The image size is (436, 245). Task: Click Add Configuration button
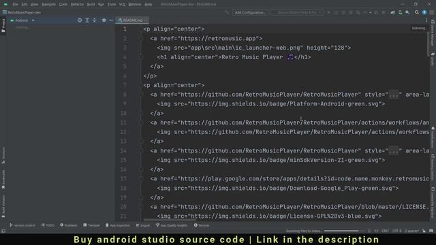[x=250, y=12]
